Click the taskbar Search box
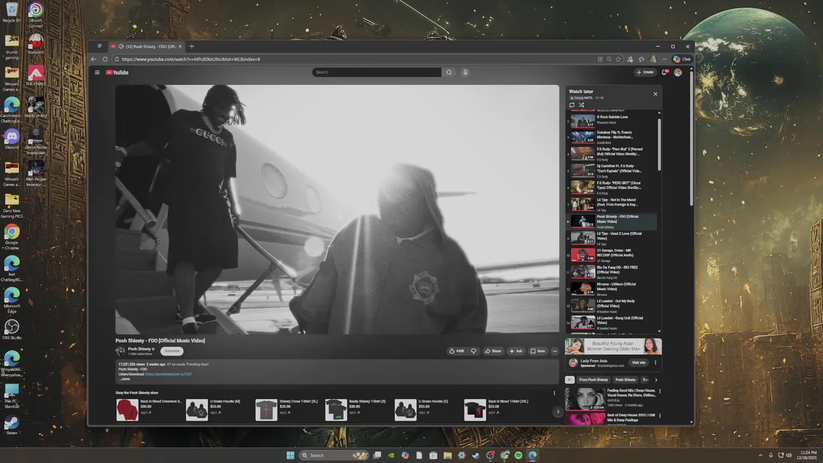This screenshot has height=463, width=823. pyautogui.click(x=333, y=455)
